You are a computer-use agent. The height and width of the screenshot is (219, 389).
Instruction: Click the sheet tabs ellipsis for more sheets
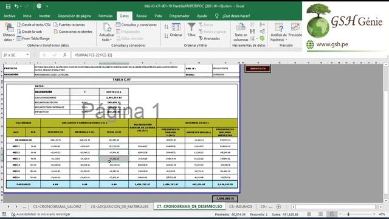click(24, 207)
